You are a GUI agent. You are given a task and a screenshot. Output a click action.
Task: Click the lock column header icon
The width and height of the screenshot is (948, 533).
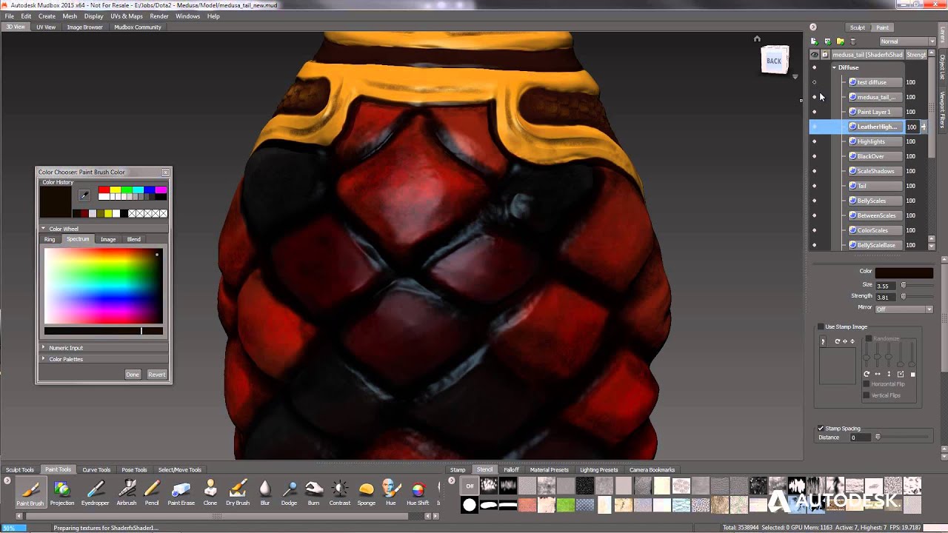(824, 55)
